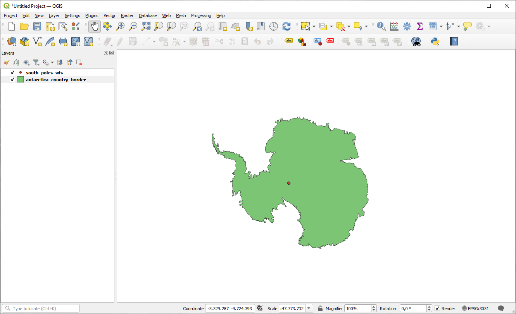Click the Save Project floppy icon

(x=37, y=26)
